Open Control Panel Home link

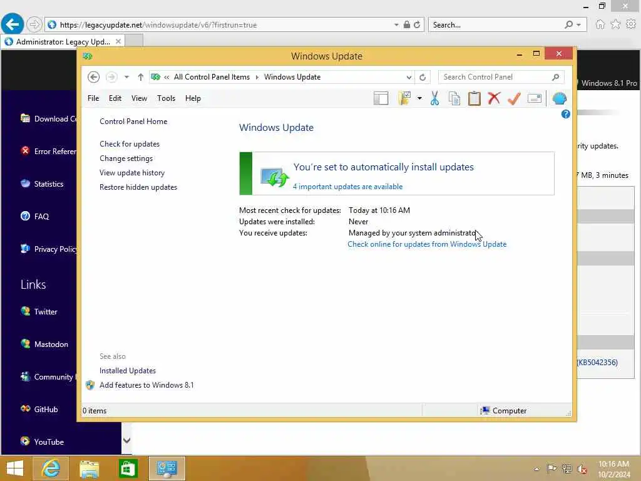click(x=133, y=122)
